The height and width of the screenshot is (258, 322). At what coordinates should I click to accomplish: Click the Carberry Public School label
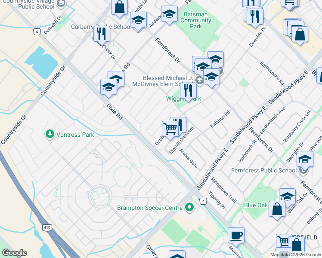point(101,27)
